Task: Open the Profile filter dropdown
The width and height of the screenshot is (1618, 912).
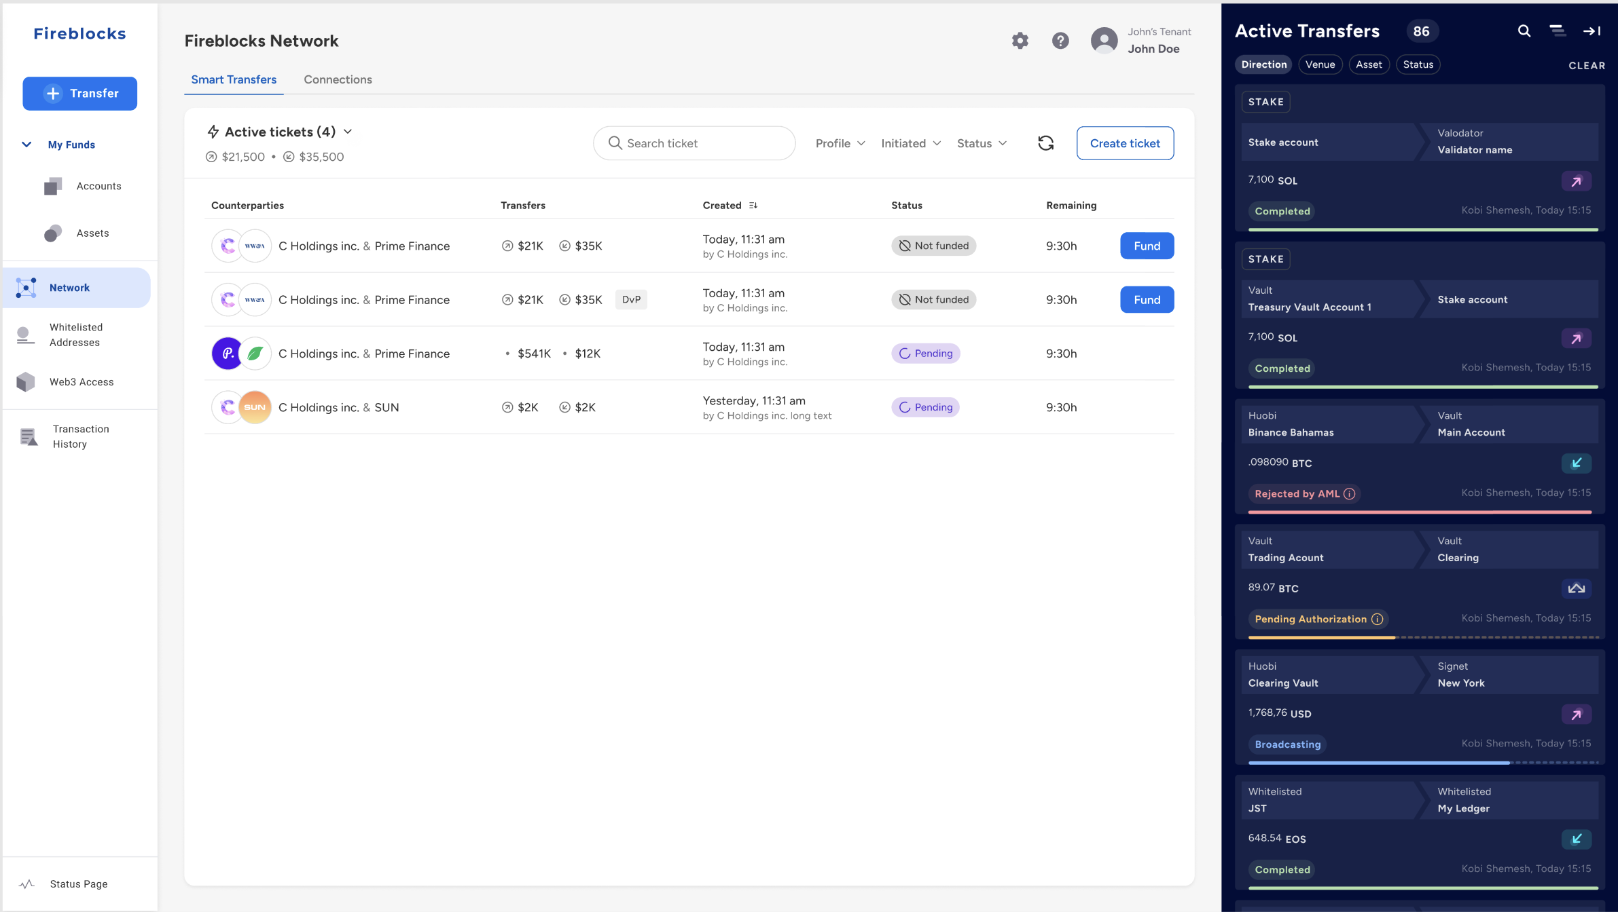Action: pos(840,143)
